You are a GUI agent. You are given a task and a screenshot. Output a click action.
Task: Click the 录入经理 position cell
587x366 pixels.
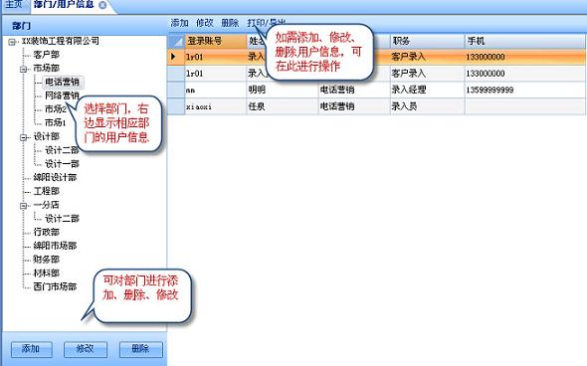coord(427,90)
